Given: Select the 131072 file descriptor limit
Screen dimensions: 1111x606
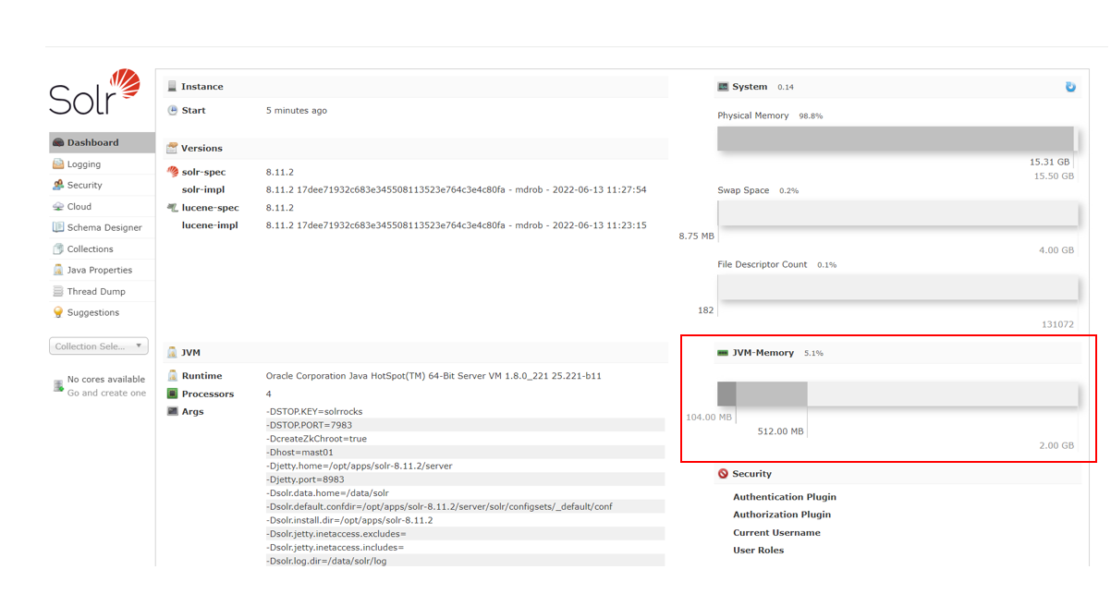Looking at the screenshot, I should (x=1057, y=324).
